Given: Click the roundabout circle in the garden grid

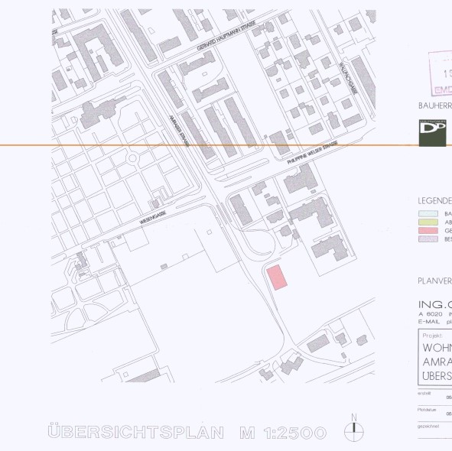Looking at the screenshot, I should pyautogui.click(x=132, y=158).
